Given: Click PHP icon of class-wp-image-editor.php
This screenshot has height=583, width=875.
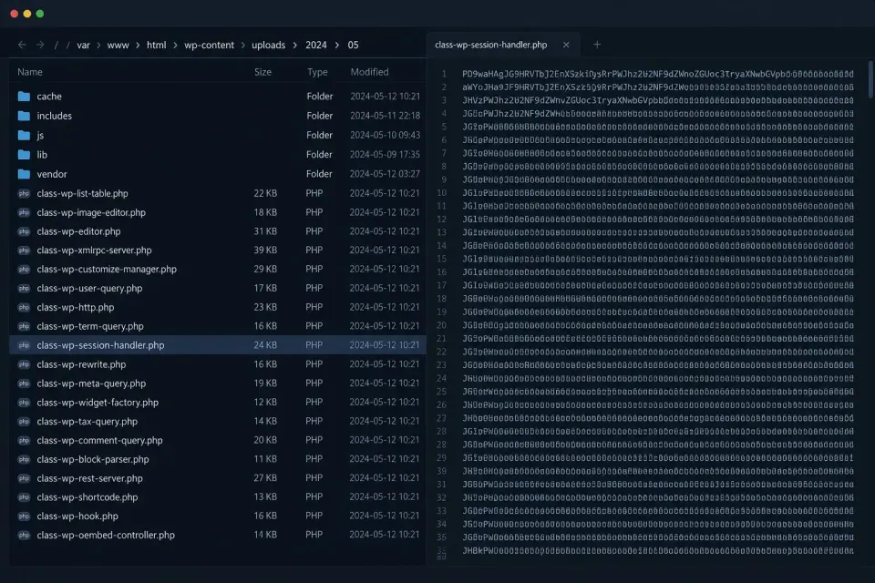Looking at the screenshot, I should pyautogui.click(x=24, y=212).
